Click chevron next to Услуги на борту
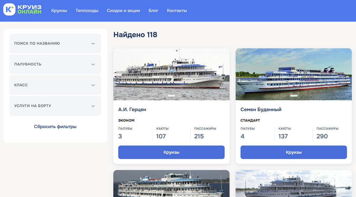356x197 pixels. tap(93, 106)
